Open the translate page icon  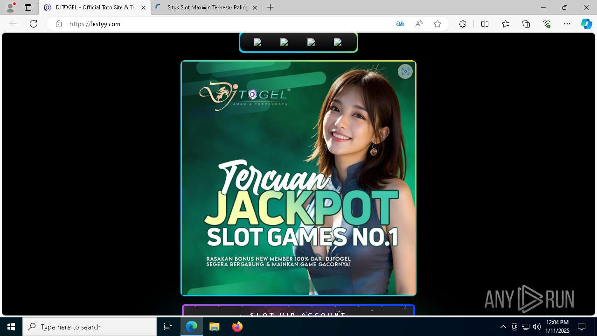[x=400, y=24]
